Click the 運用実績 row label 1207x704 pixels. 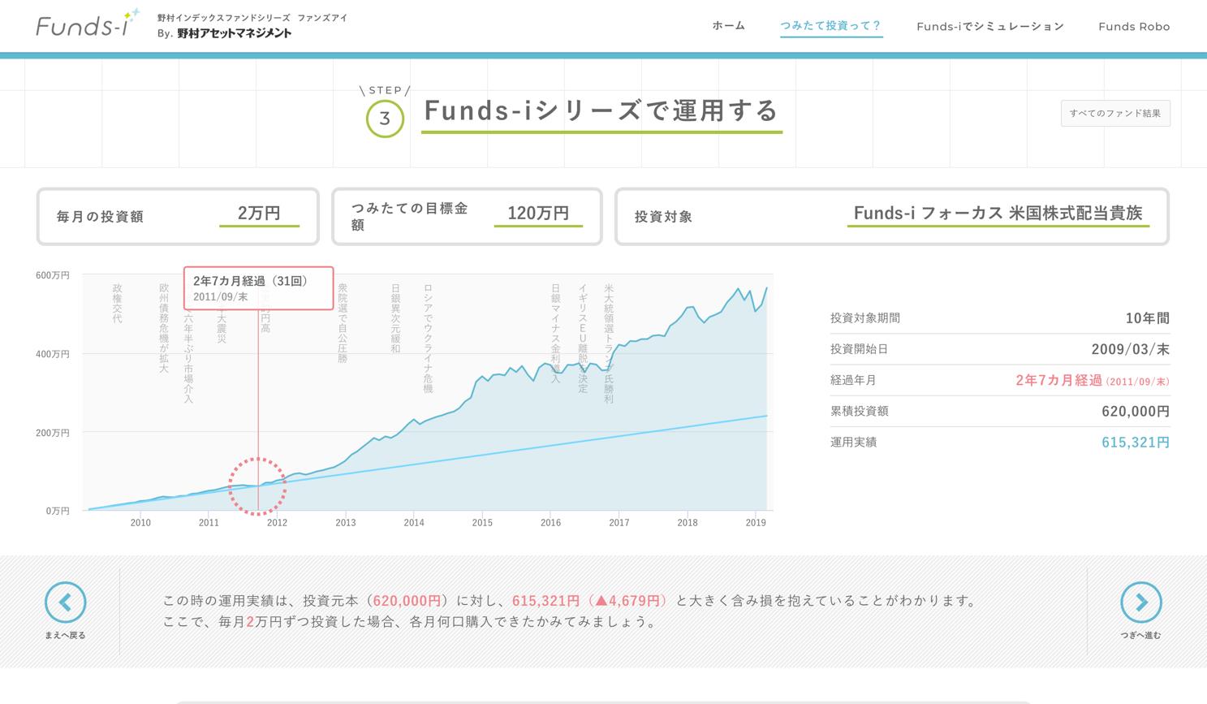point(853,443)
